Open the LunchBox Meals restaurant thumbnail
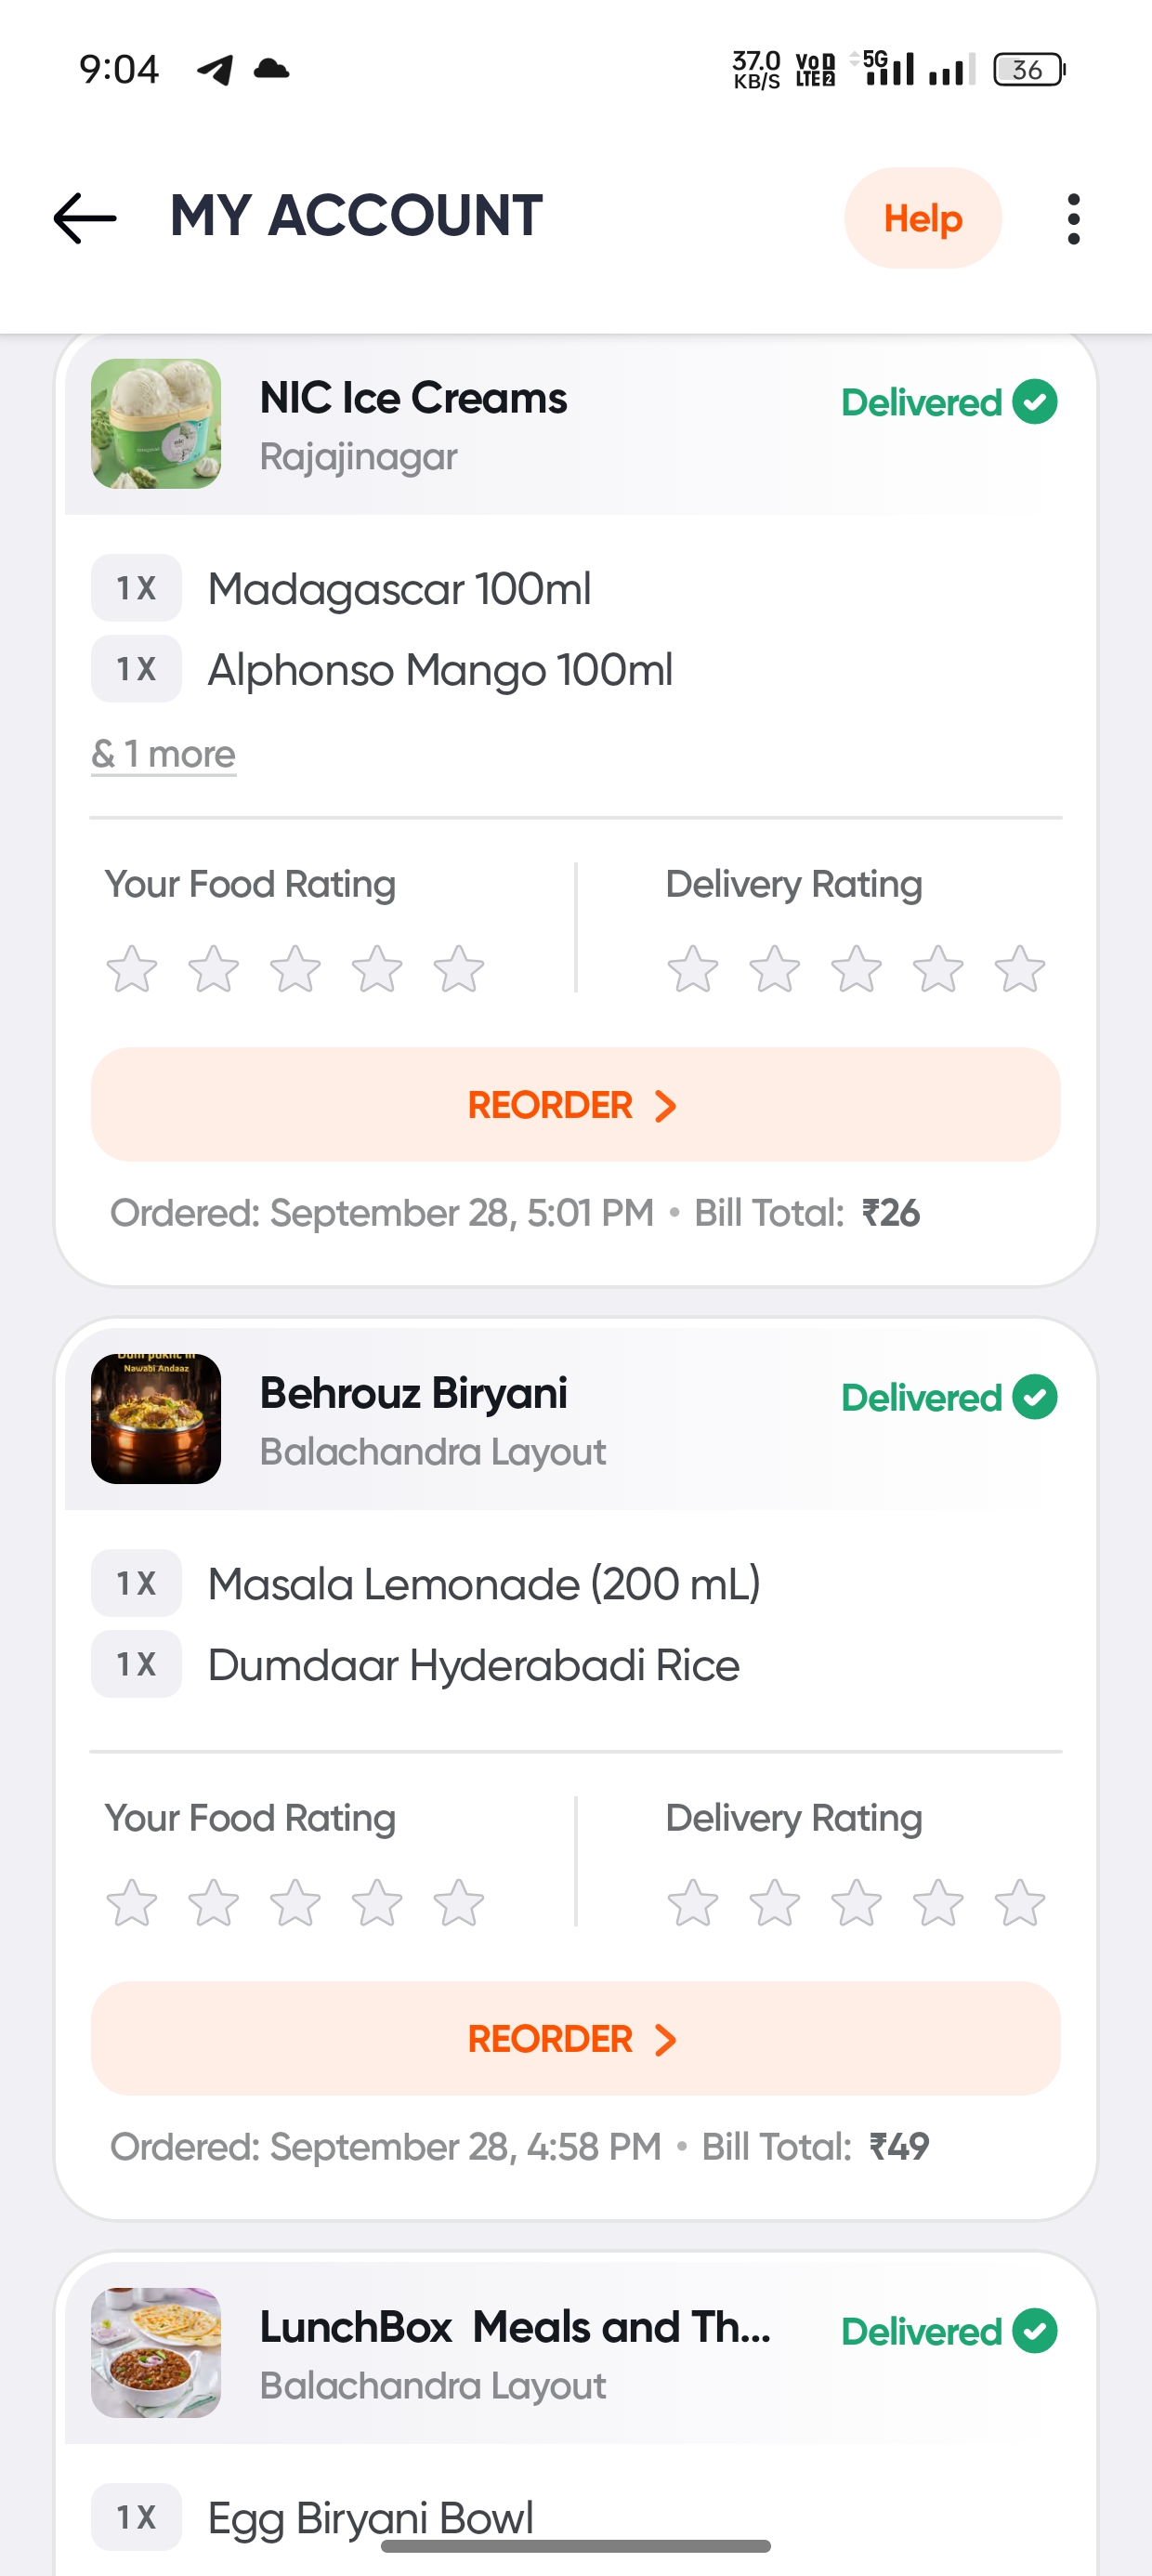The width and height of the screenshot is (1152, 2576). coord(156,2352)
